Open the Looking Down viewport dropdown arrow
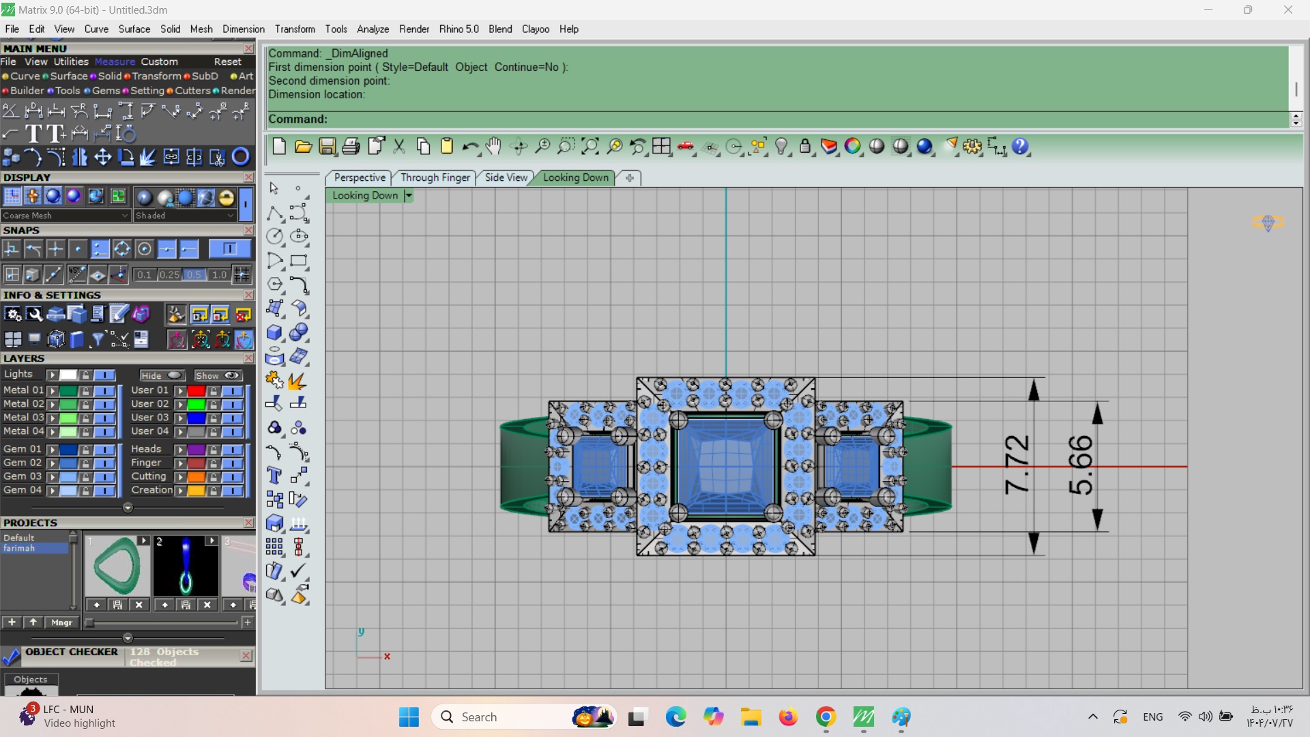 point(409,196)
